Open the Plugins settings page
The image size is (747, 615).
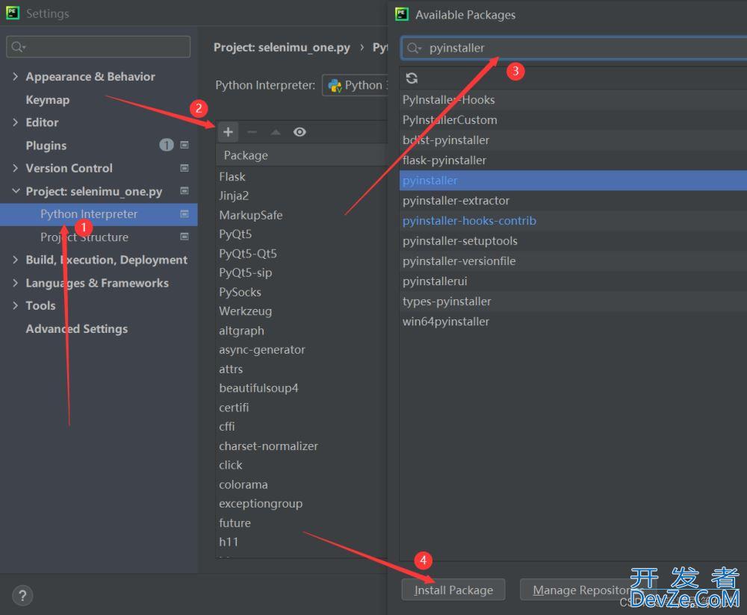coord(46,146)
